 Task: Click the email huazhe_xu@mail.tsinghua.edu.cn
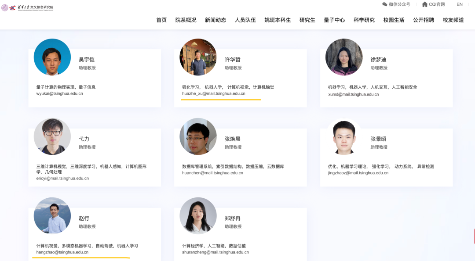point(213,93)
